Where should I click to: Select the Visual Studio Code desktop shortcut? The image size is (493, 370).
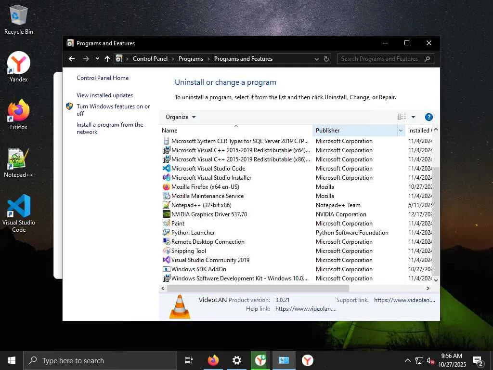click(x=19, y=213)
